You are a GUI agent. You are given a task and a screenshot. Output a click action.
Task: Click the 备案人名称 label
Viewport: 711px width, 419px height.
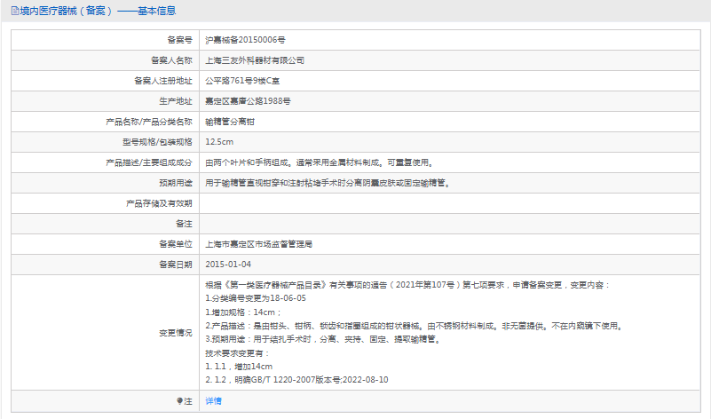click(x=171, y=60)
